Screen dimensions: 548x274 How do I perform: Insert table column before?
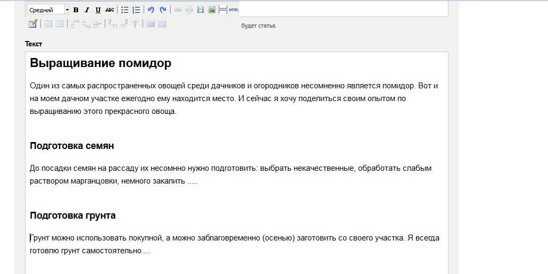point(112,23)
